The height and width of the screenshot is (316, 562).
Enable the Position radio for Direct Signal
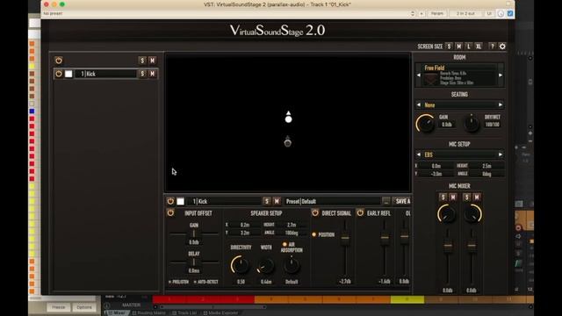click(314, 234)
